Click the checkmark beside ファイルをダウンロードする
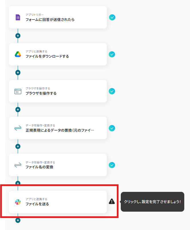This screenshot has width=190, height=230. click(112, 54)
